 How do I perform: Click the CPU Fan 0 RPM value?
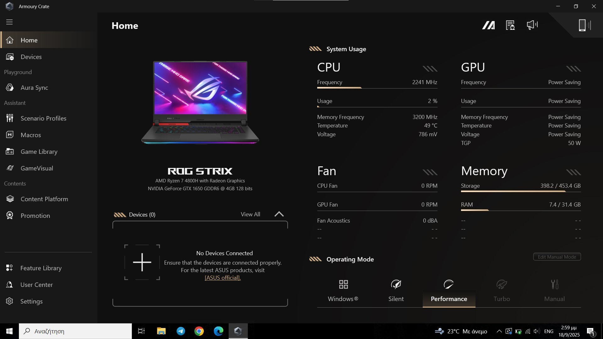429,186
